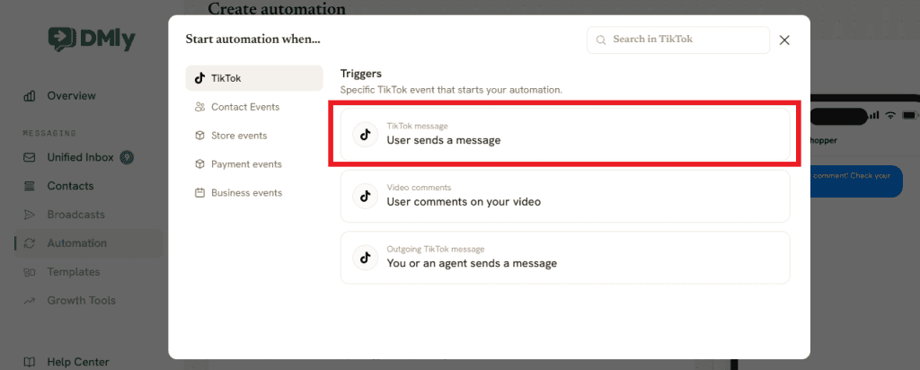
Task: Open the Payment events category
Action: [254, 164]
